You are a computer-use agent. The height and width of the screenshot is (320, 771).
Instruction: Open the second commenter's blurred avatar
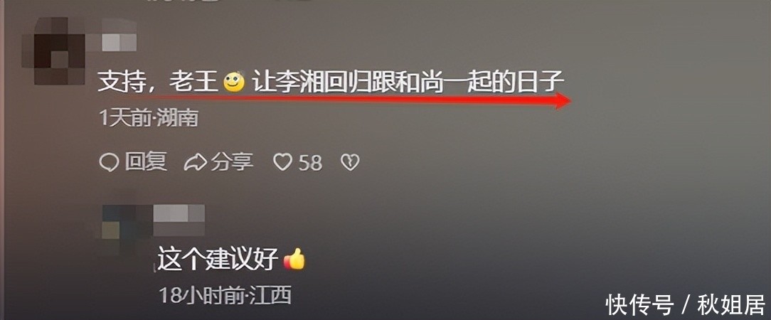(x=127, y=230)
